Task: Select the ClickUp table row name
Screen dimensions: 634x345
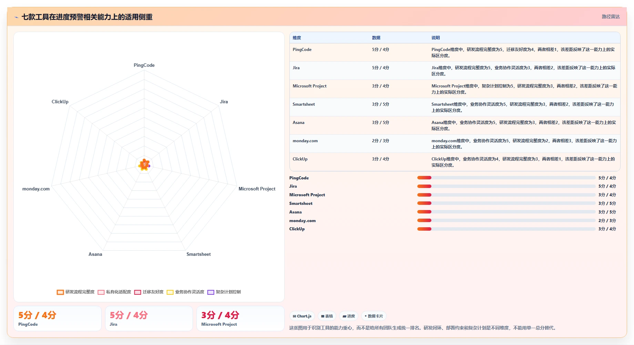Action: coord(300,159)
